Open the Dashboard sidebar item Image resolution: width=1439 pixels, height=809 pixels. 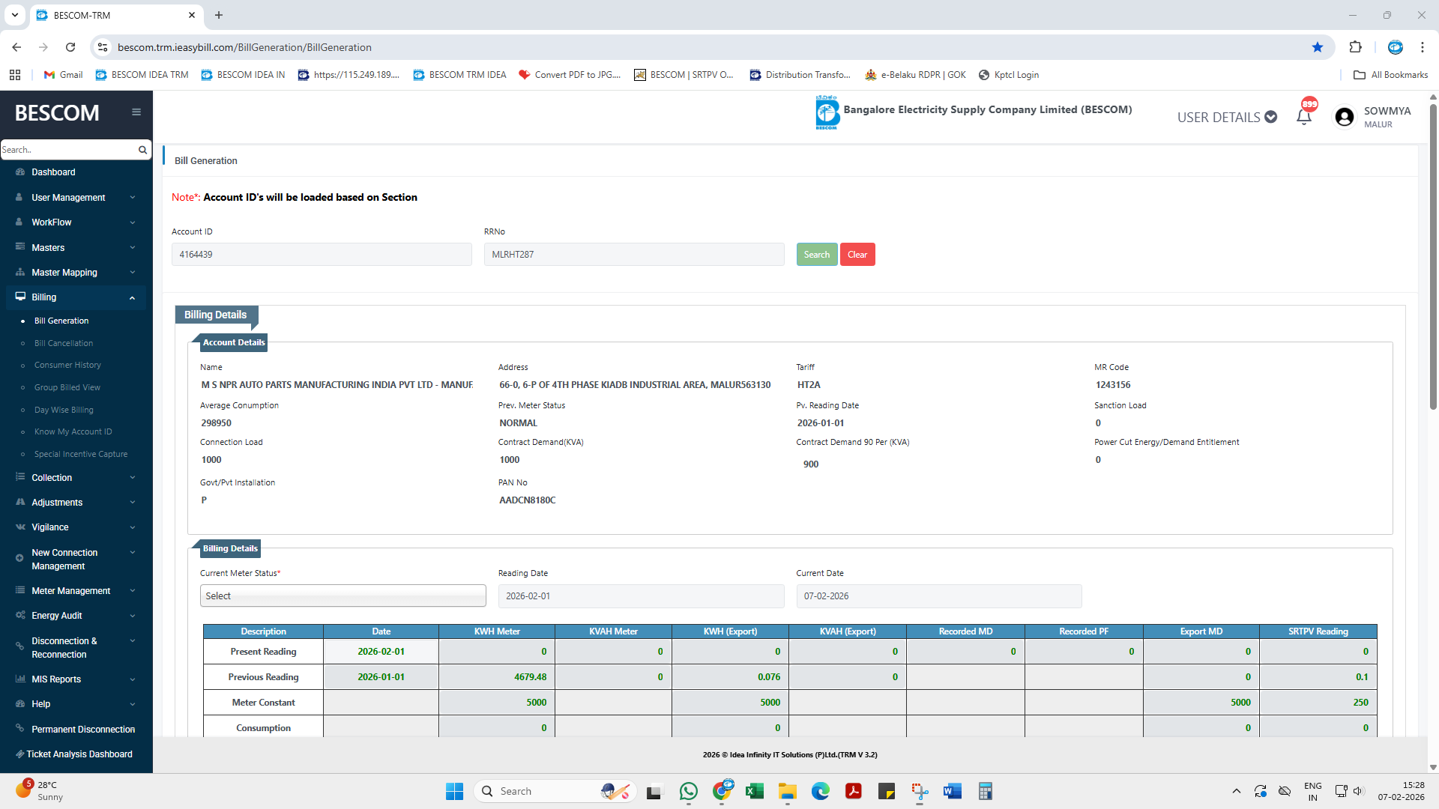click(53, 172)
